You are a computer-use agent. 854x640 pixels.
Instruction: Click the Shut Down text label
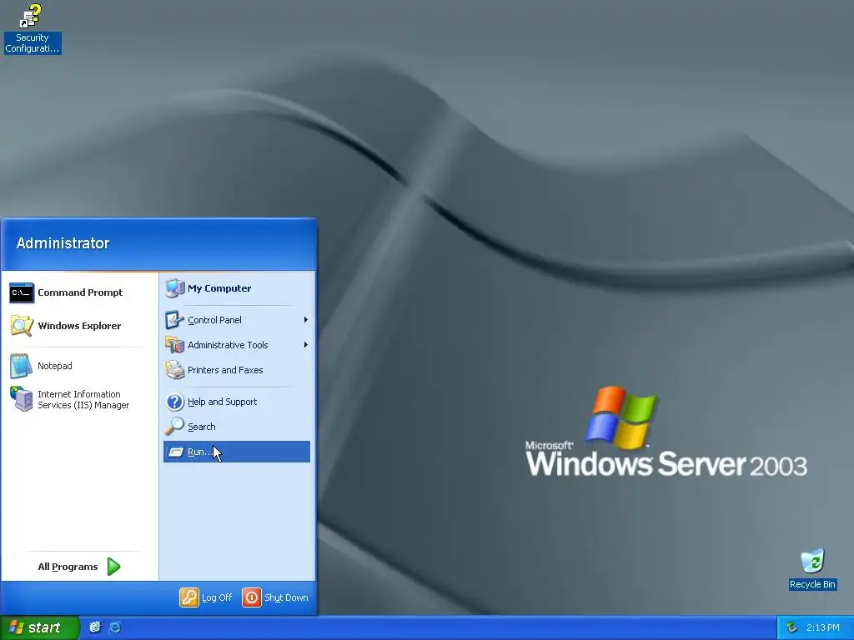286,597
